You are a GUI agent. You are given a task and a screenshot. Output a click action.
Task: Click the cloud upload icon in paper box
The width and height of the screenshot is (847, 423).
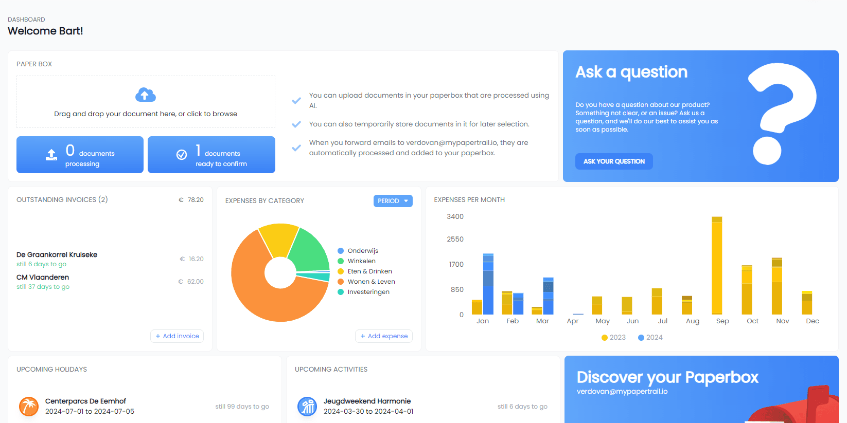coord(145,95)
